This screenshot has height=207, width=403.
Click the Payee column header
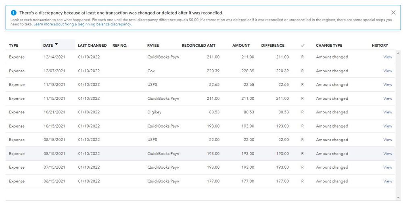153,46
